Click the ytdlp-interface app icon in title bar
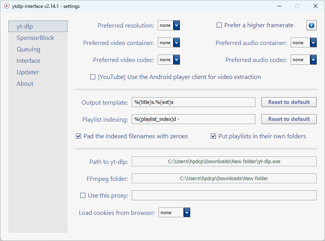 point(7,6)
